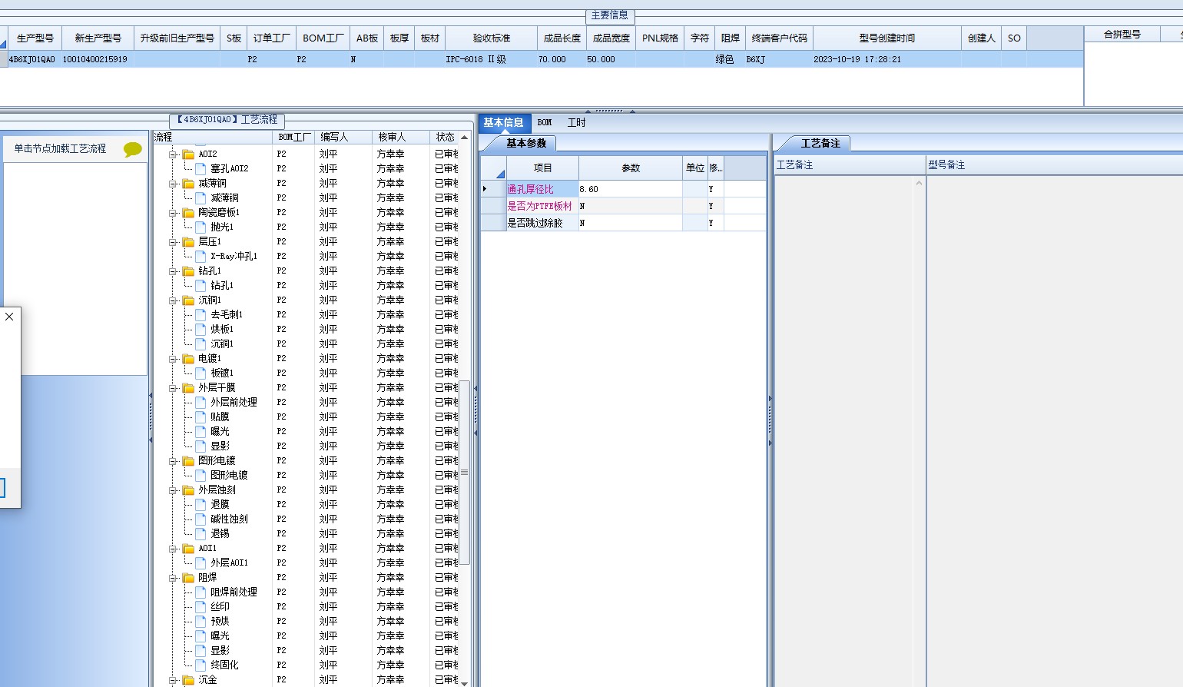The width and height of the screenshot is (1183, 687).
Task: Collapse the 外层蚀刻 tree node
Action: [x=174, y=490]
